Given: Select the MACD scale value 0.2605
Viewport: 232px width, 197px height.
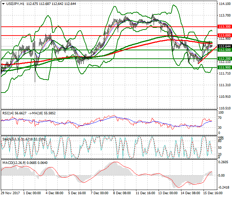Looking at the screenshot, I should point(223,162).
